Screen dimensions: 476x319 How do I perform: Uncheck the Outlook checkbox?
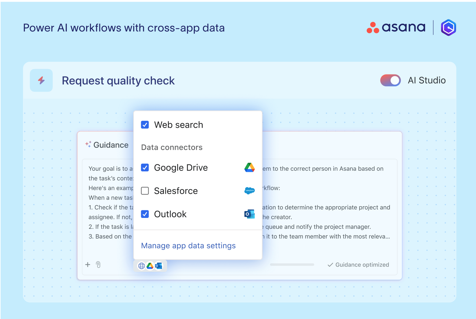point(145,214)
